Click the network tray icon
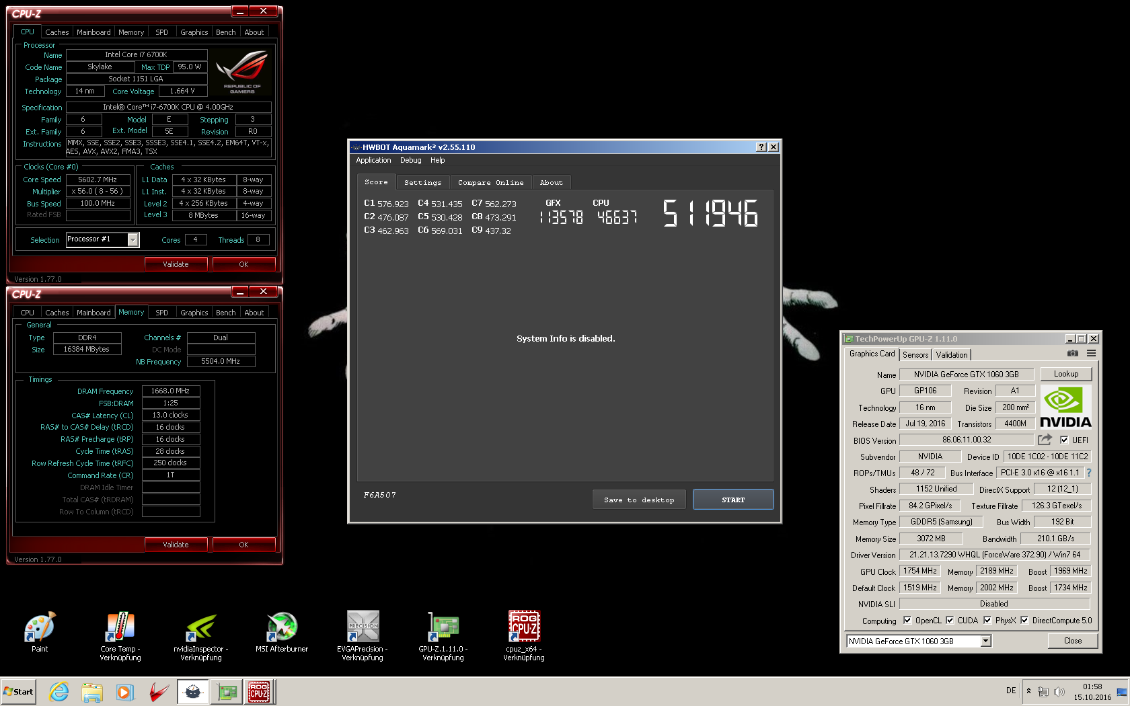 coord(1043,691)
